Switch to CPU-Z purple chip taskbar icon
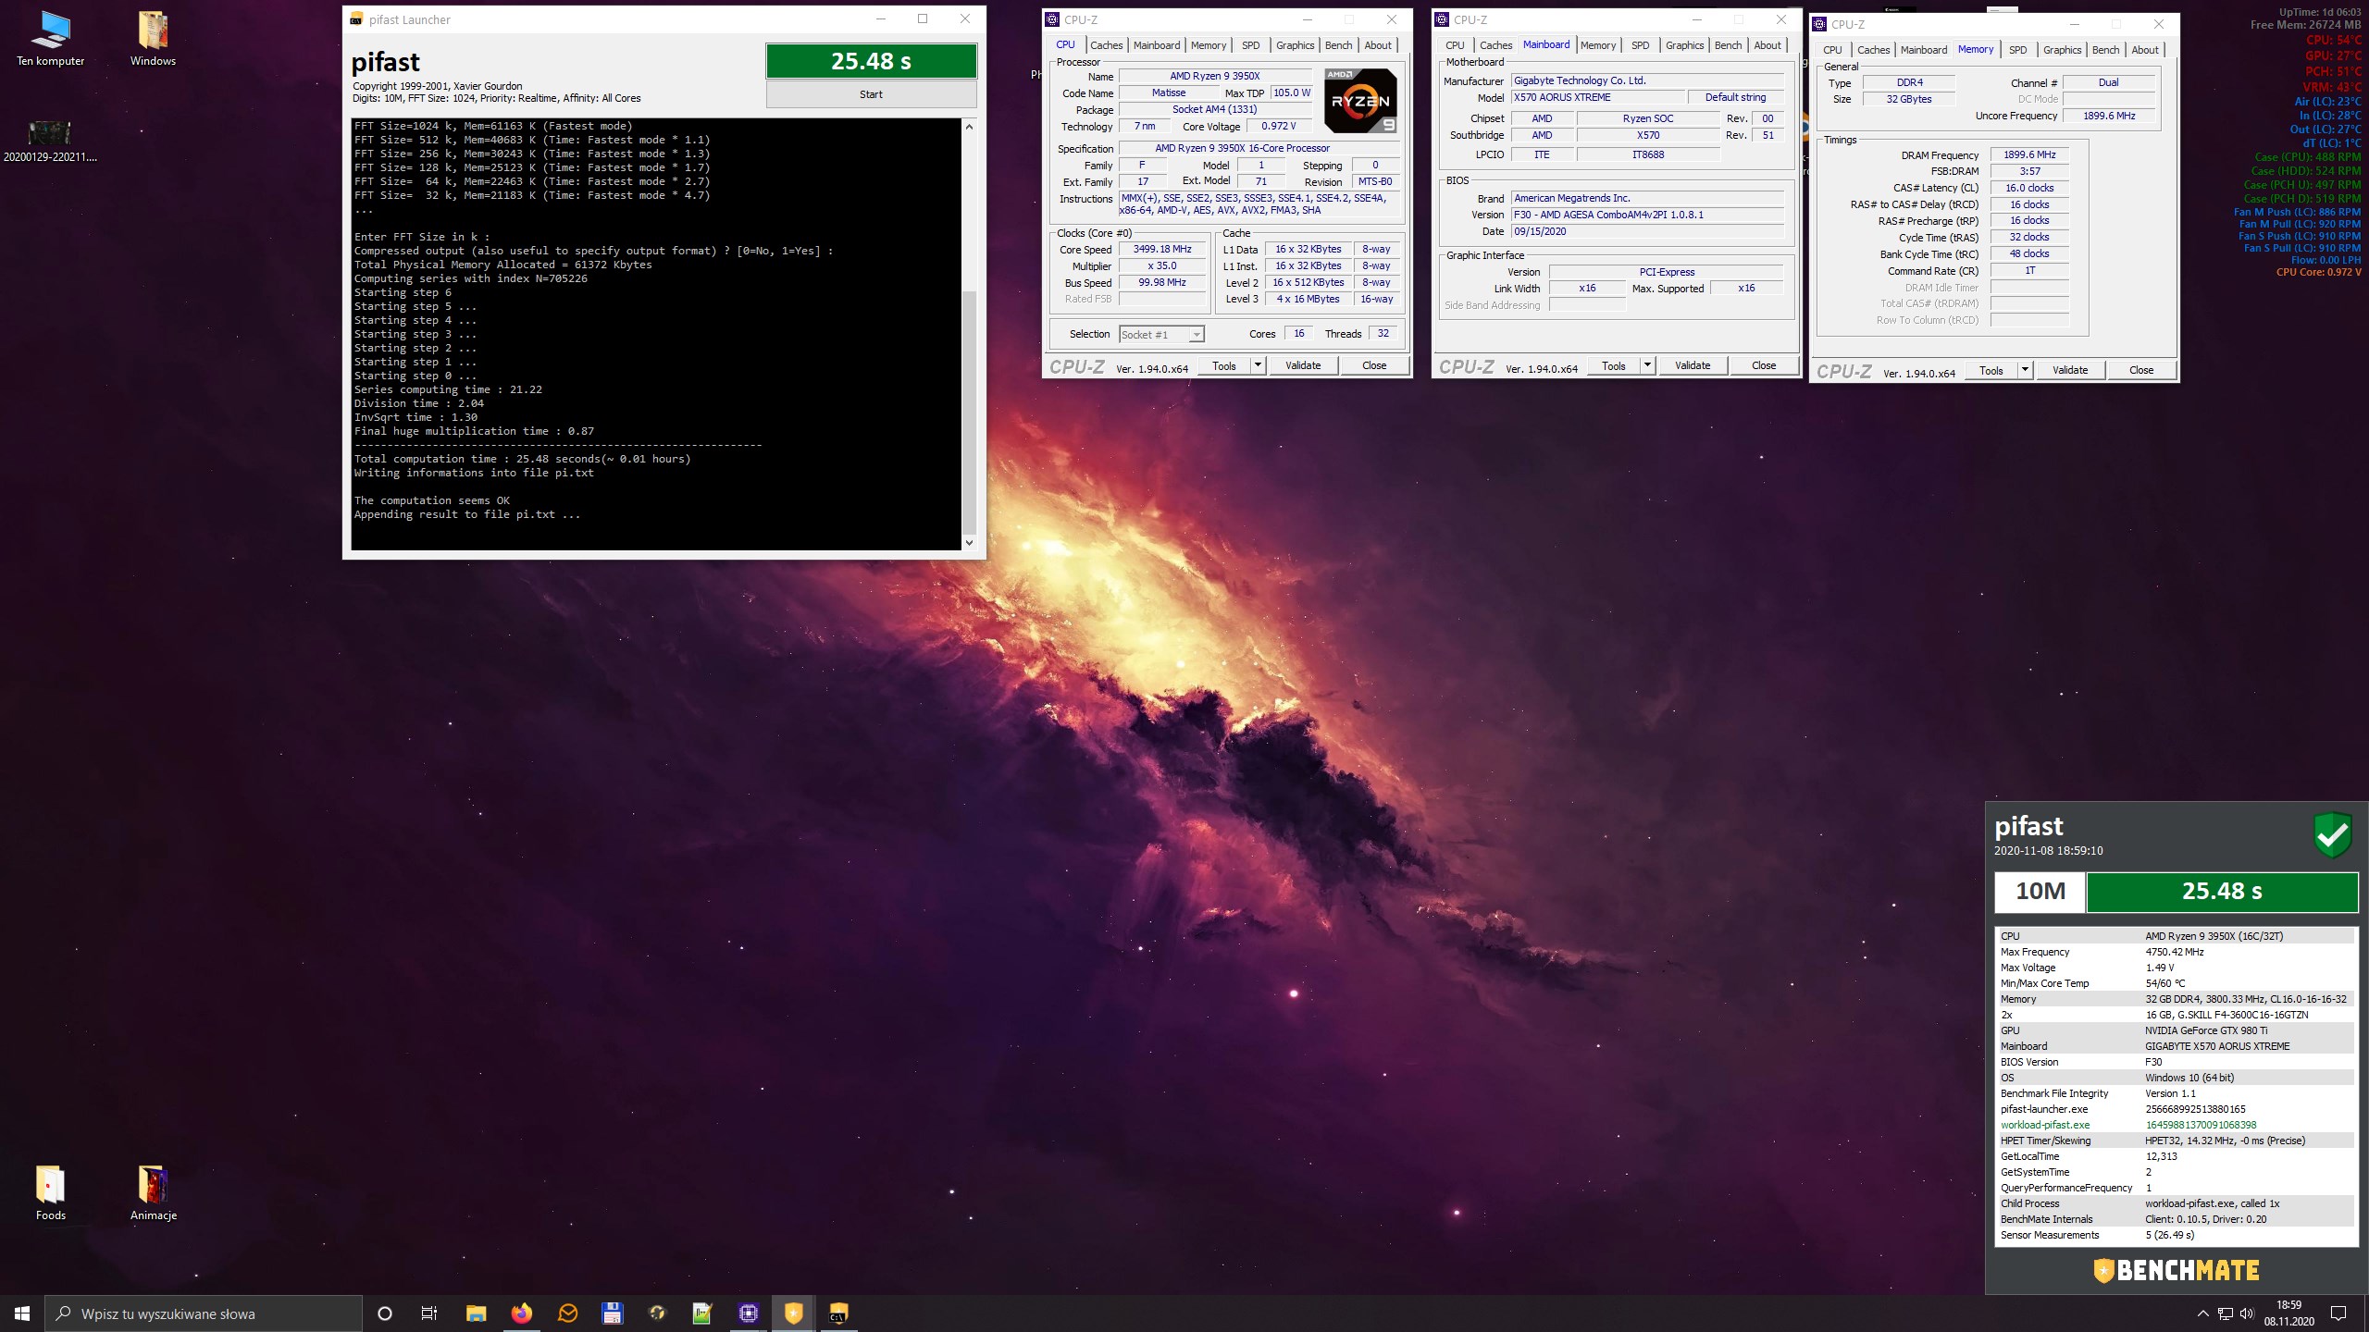The height and width of the screenshot is (1332, 2369). [748, 1313]
